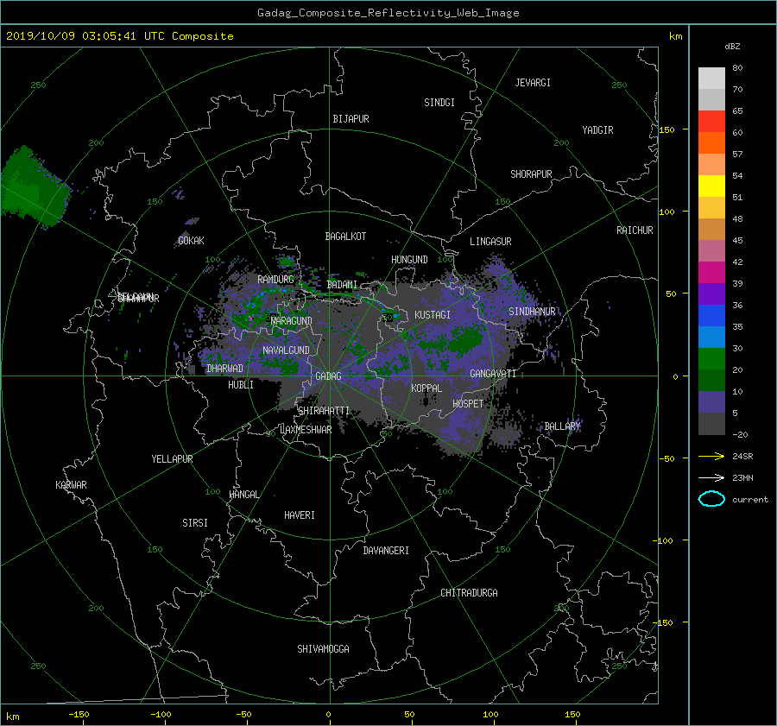
Task: Click the KOPPAL city label
Action: pyautogui.click(x=426, y=388)
